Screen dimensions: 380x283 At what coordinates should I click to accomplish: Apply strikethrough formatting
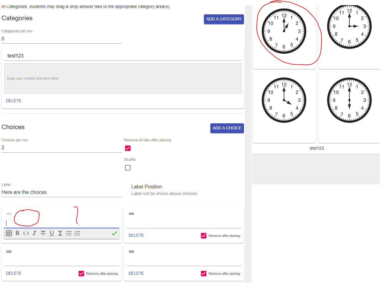[43, 233]
